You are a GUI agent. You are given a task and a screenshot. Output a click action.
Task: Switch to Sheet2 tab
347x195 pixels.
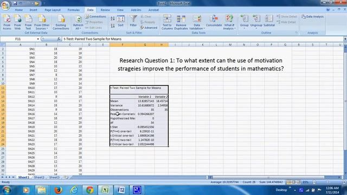(x=39, y=177)
